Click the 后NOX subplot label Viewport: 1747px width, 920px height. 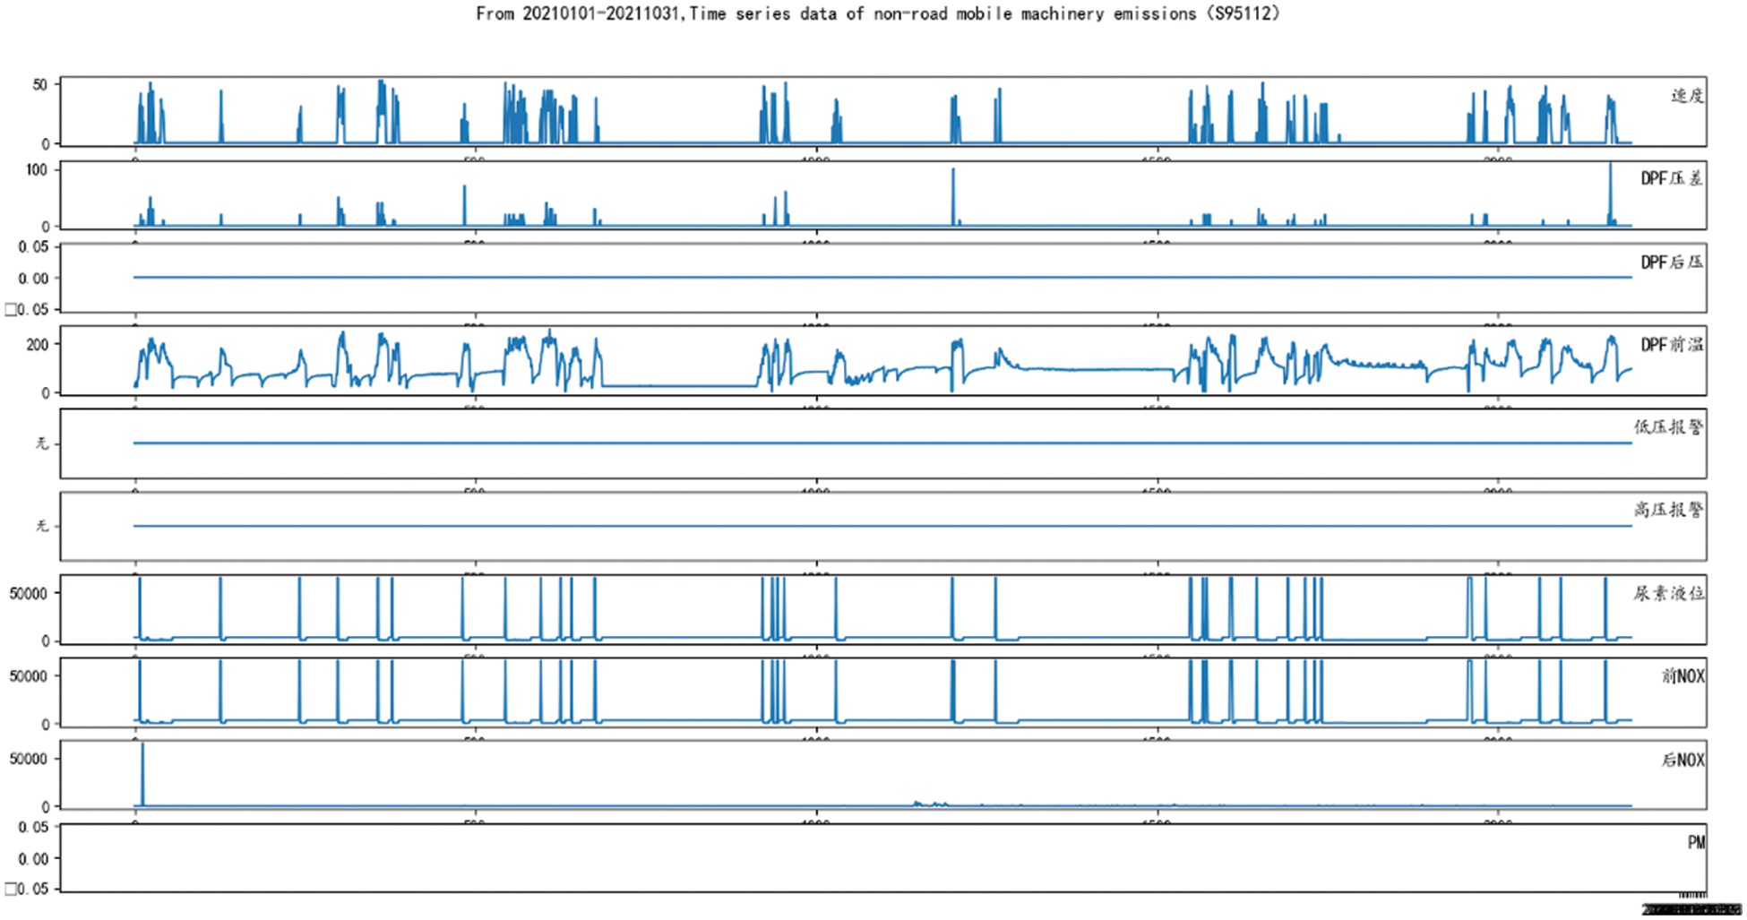[x=1682, y=760]
